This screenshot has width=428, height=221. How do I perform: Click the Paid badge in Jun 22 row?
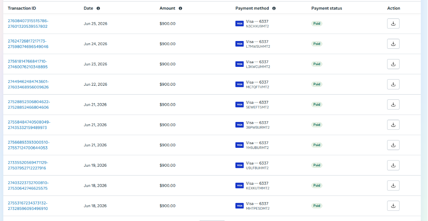317,84
